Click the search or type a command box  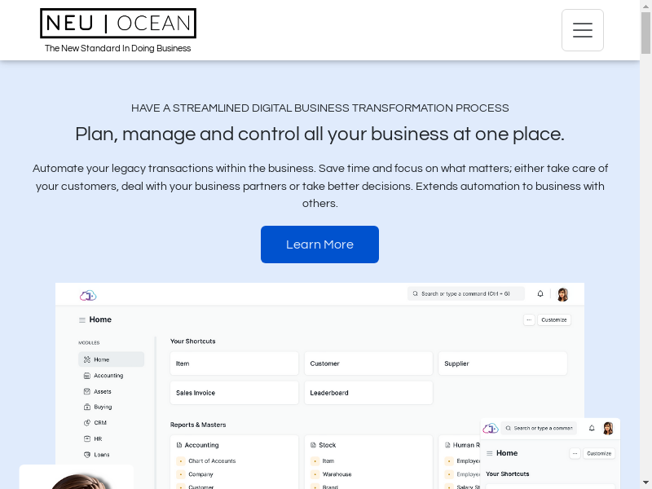tap(465, 293)
